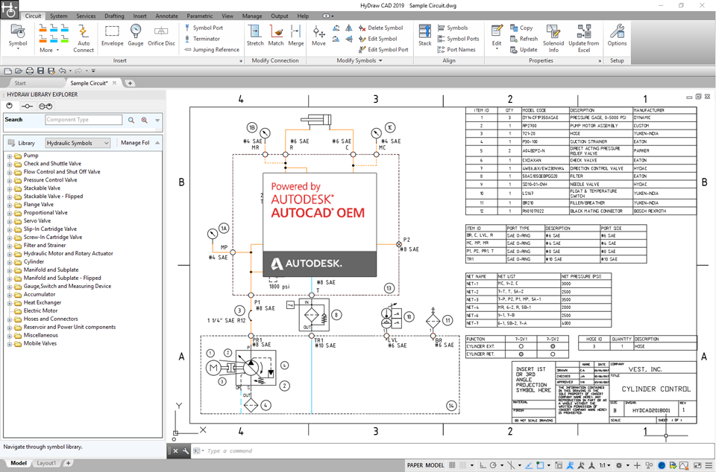Click the Component Type search field

click(84, 120)
